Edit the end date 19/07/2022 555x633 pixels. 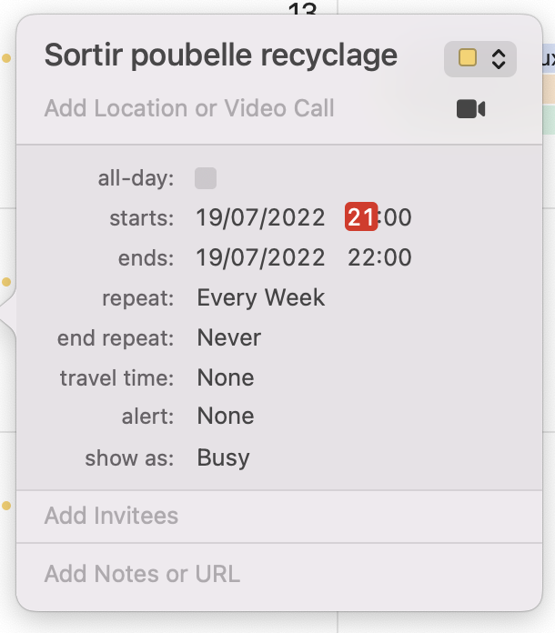point(260,257)
